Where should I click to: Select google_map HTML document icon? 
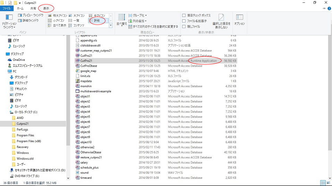click(x=77, y=71)
